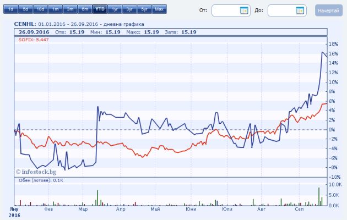Viewport: 347px width, 220px height.
Task: Click the Обем (лотове): 0.1K label
Action: click(41, 180)
